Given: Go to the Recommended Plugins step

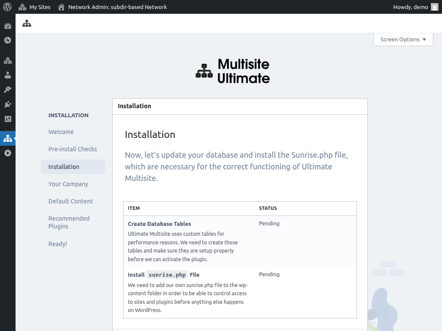Looking at the screenshot, I should click(x=69, y=222).
